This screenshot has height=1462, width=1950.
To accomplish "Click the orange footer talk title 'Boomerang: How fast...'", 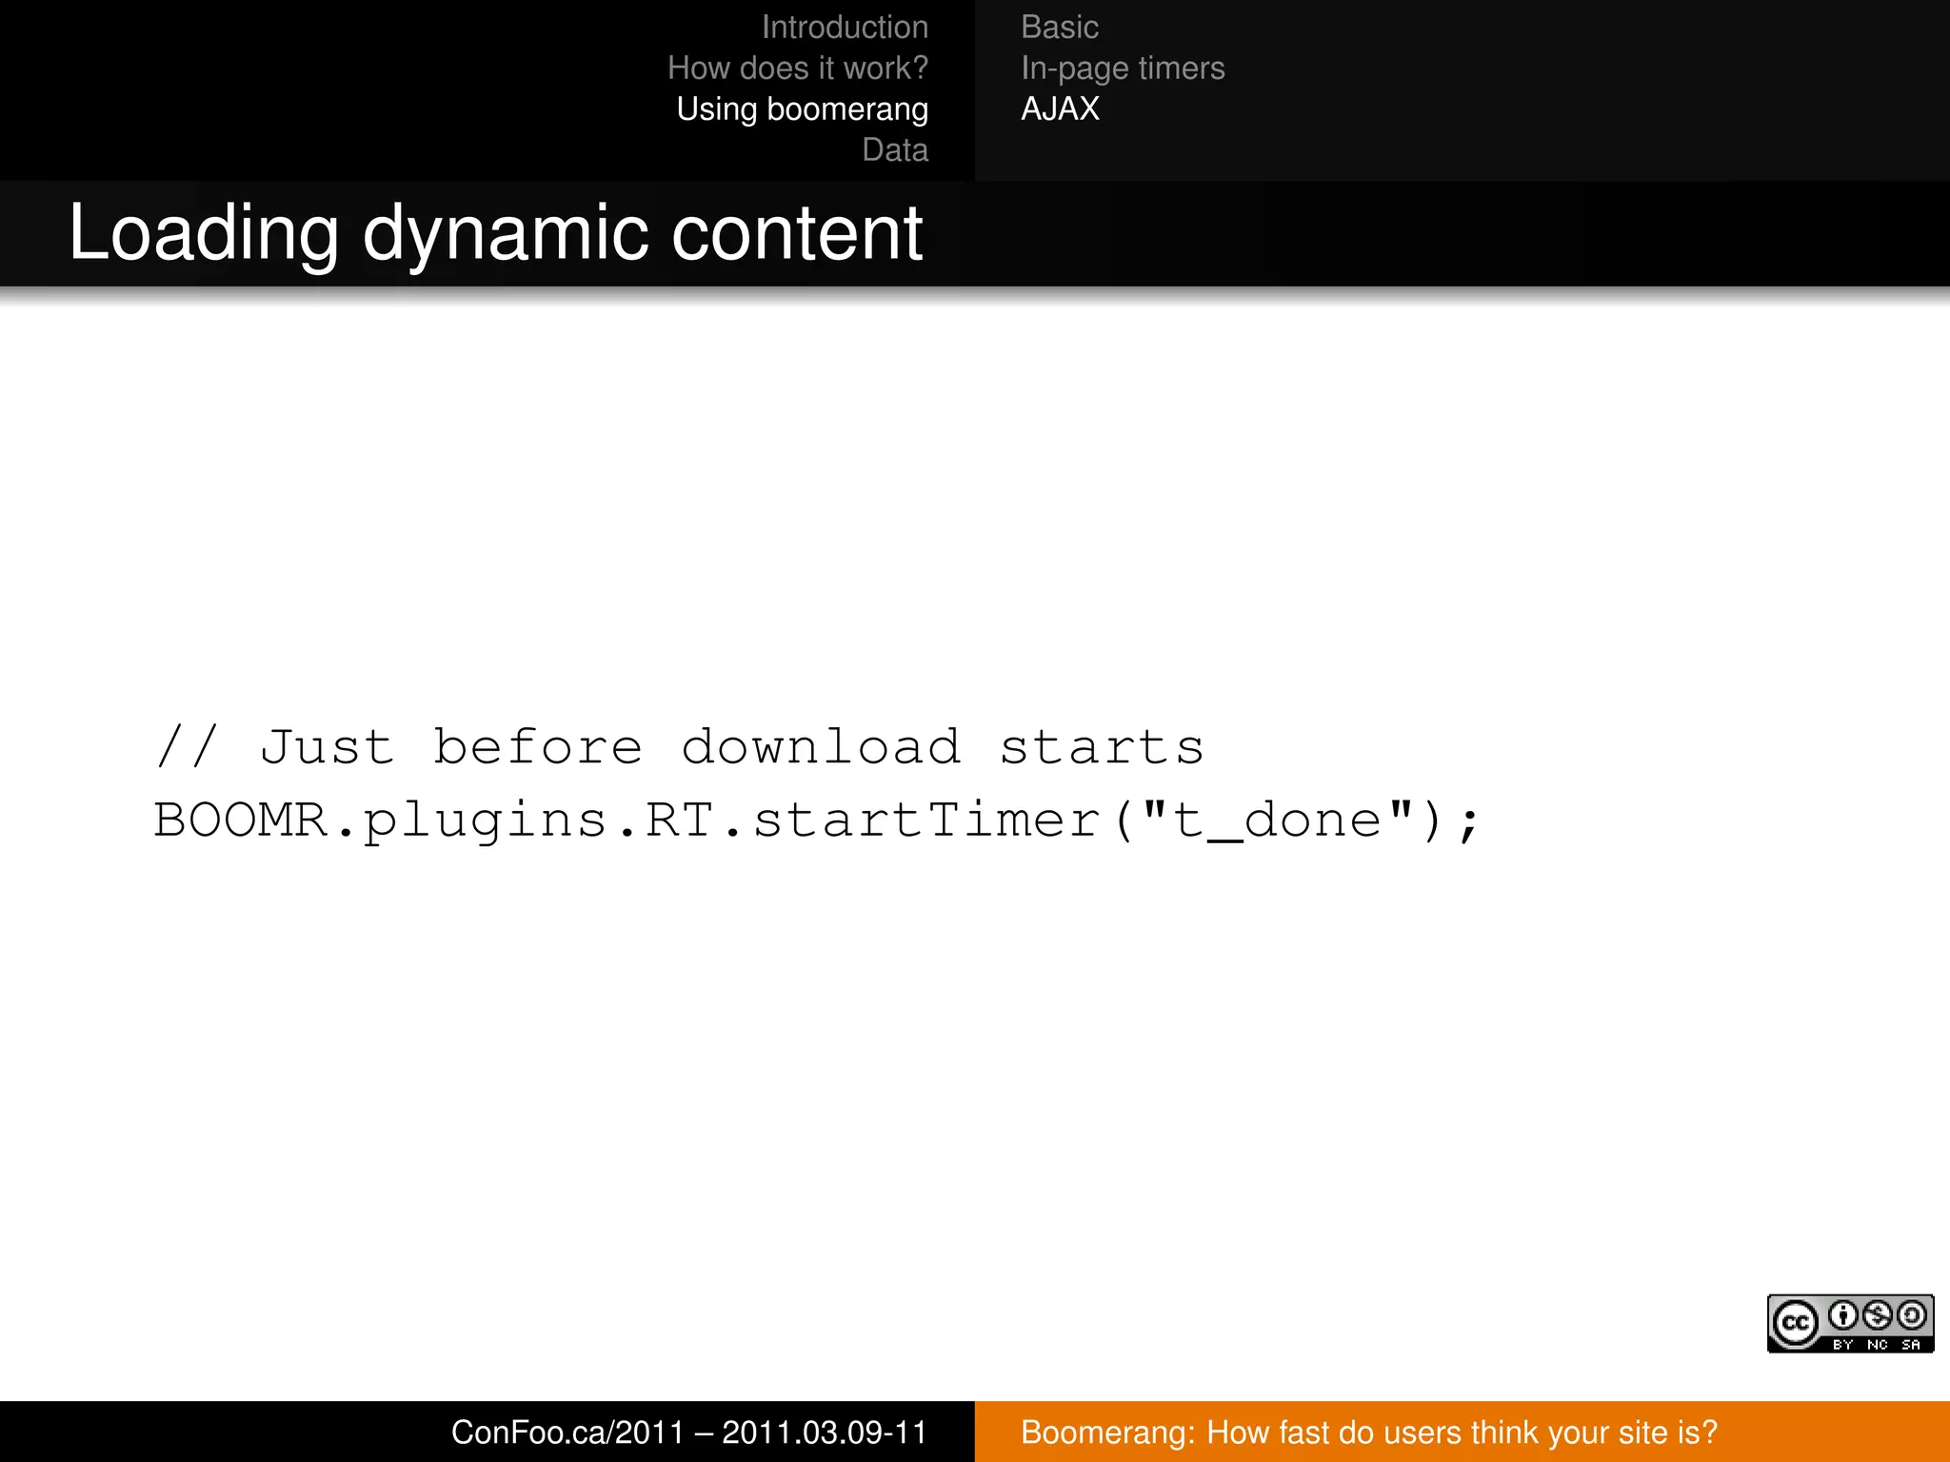I will (x=1369, y=1432).
